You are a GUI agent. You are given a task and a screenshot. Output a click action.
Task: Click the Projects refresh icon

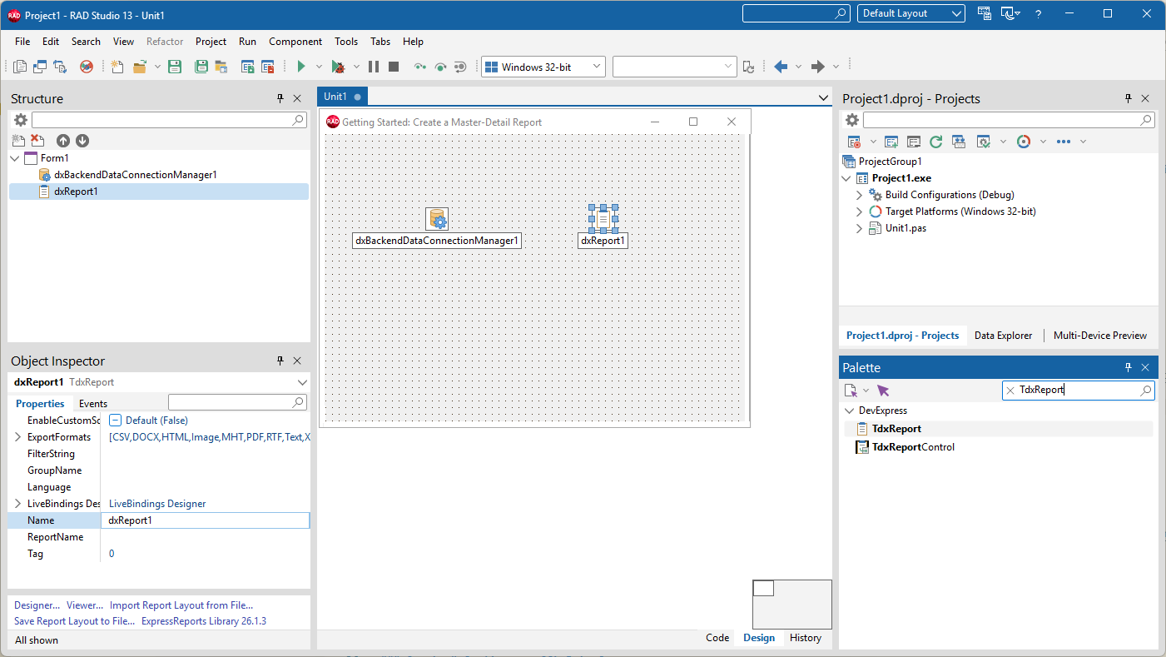point(935,142)
